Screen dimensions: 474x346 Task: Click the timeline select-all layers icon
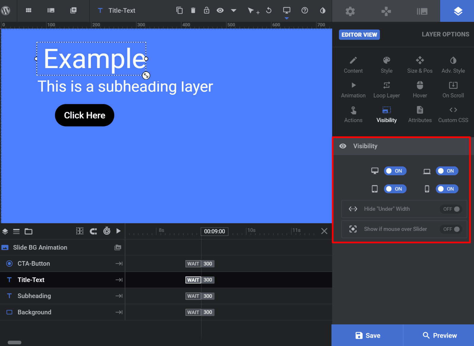(80, 231)
